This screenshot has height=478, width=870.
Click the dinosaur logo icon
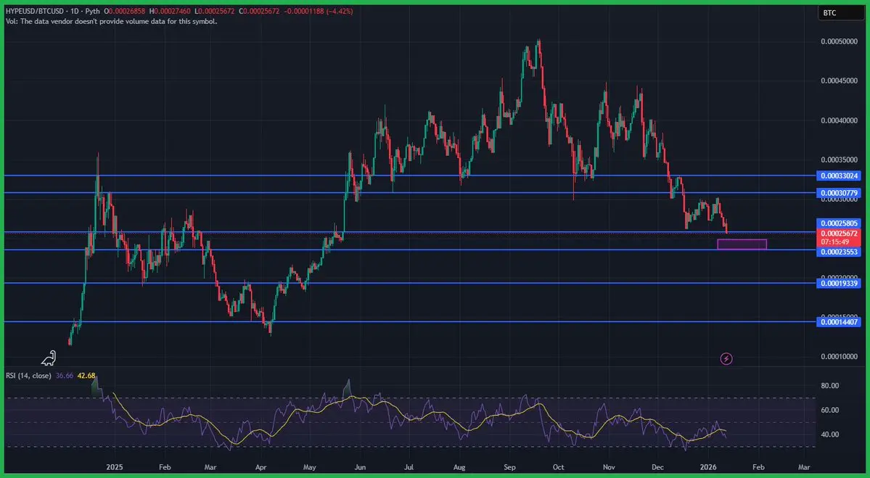pos(49,358)
